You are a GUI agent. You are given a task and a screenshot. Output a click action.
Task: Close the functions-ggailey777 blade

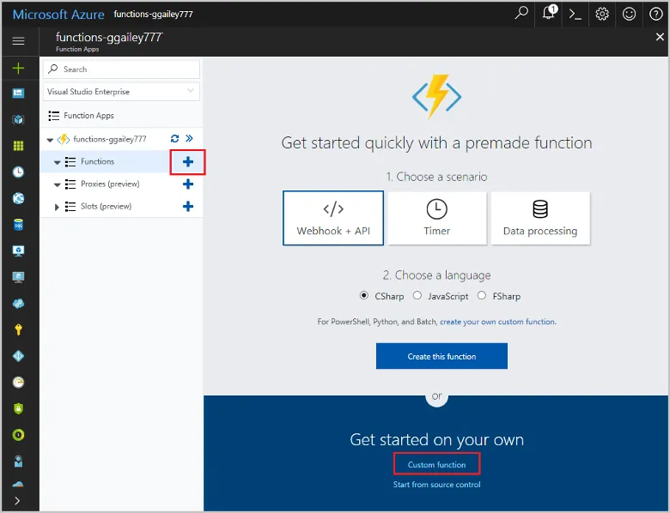tap(660, 37)
